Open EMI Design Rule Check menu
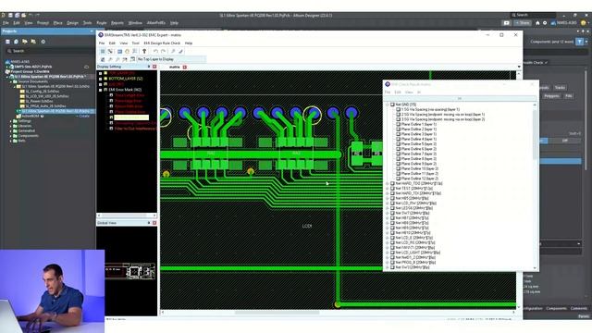The height and width of the screenshot is (333, 592). pos(162,43)
